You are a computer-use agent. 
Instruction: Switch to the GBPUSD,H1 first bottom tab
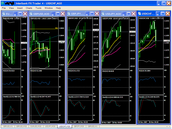8,126
